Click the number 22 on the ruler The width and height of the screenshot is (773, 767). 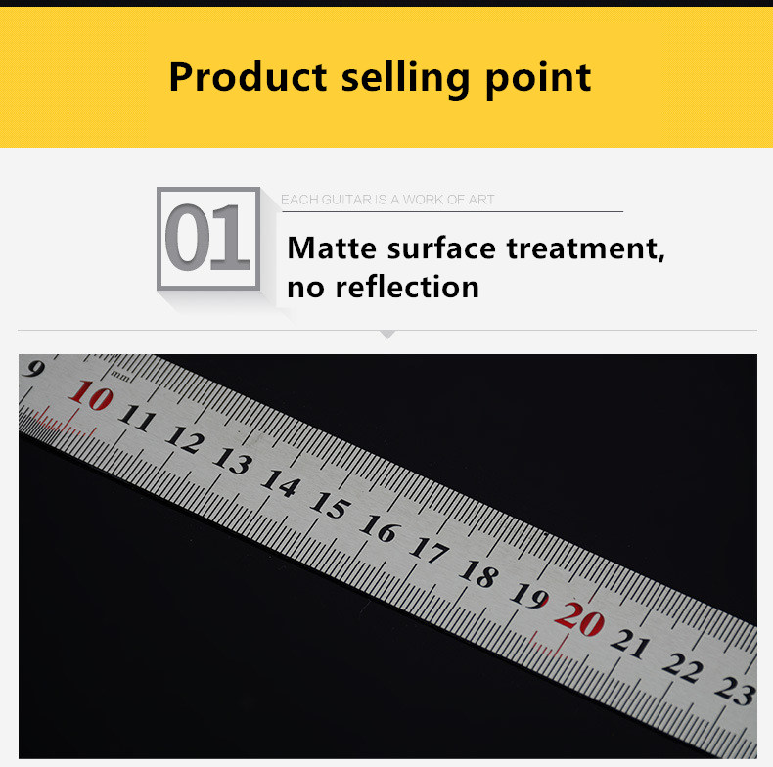pyautogui.click(x=683, y=667)
